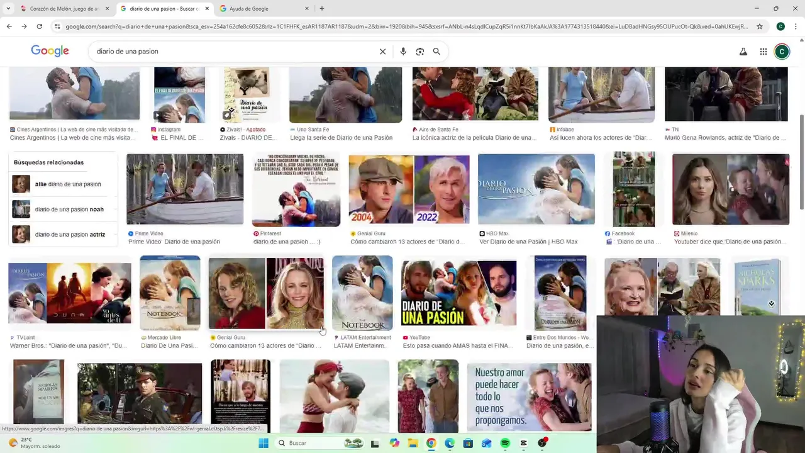Screen dimensions: 805x453
Task: Open a new browser tab
Action: [321, 9]
